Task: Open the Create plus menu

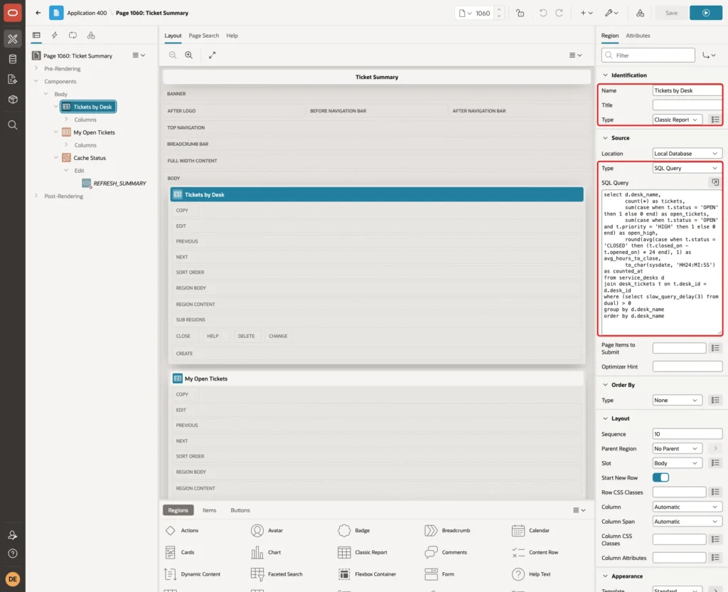Action: [587, 13]
